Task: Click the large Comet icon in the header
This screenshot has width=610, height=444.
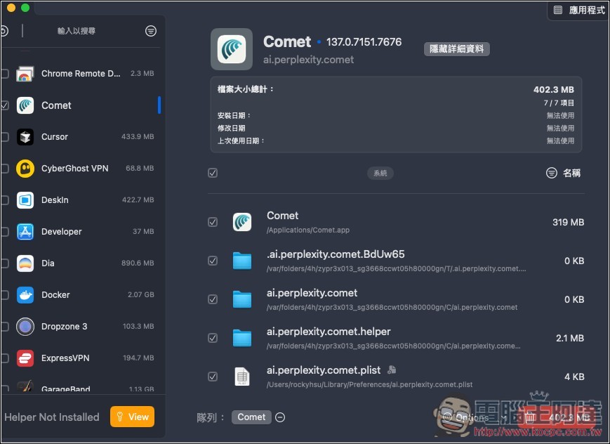Action: (x=232, y=49)
